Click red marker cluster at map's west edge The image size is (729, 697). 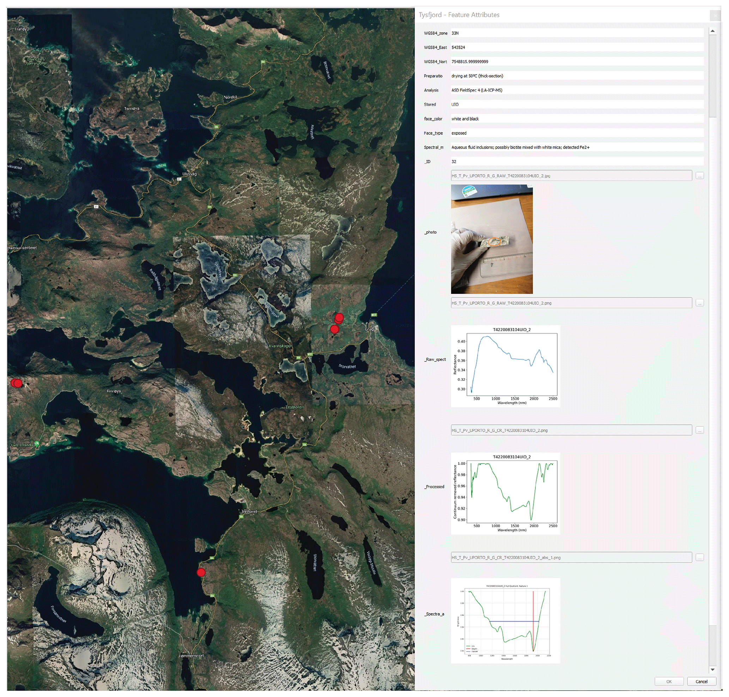(17, 383)
